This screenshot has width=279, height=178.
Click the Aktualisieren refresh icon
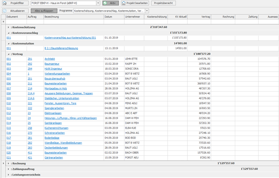coord(5,11)
